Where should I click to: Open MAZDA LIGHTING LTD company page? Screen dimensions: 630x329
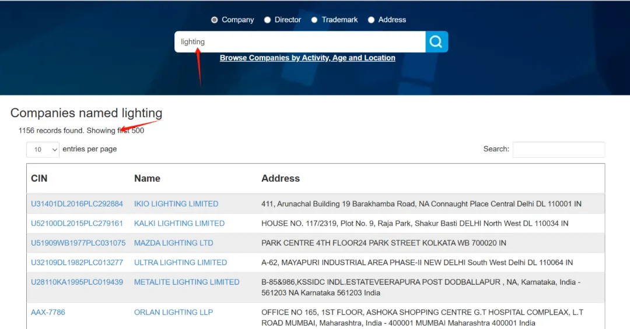click(x=174, y=243)
